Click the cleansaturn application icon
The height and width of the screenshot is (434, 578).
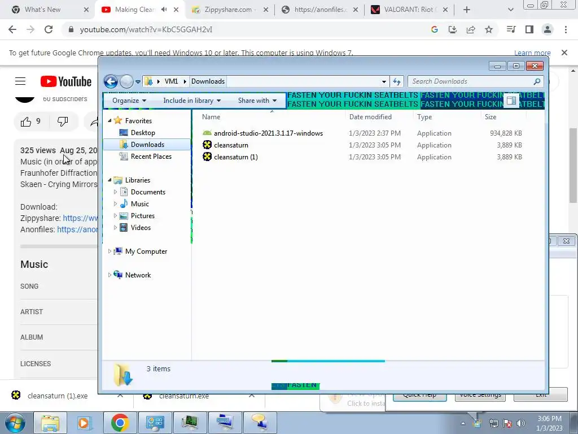[207, 145]
